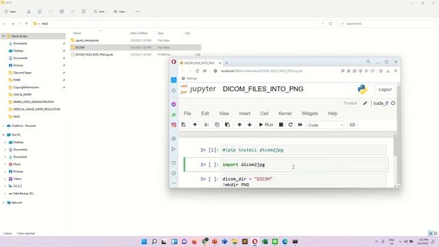
Task: Open Opera main menu logo
Action: [x=174, y=62]
